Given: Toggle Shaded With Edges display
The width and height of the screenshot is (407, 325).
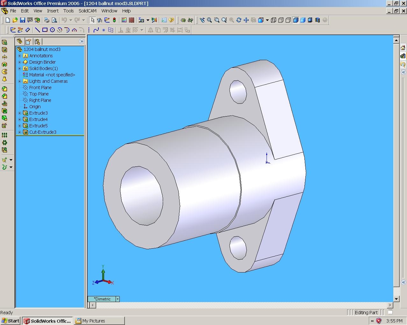Looking at the screenshot, I should pos(296,20).
